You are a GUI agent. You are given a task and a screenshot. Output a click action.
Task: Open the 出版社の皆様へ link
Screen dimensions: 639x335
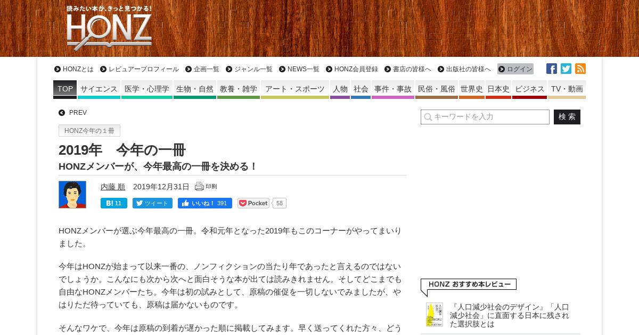point(464,69)
